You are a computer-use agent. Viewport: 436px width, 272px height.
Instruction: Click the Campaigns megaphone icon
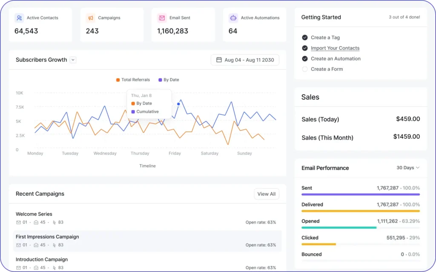point(91,18)
